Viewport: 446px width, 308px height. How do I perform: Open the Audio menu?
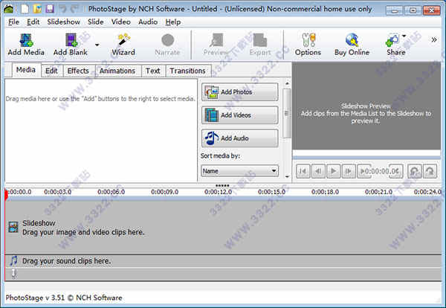pos(148,22)
